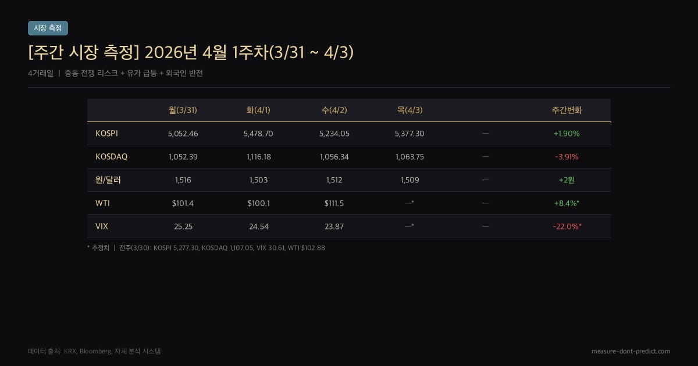
Task: Click the 주간변화 column header
Action: 567,110
